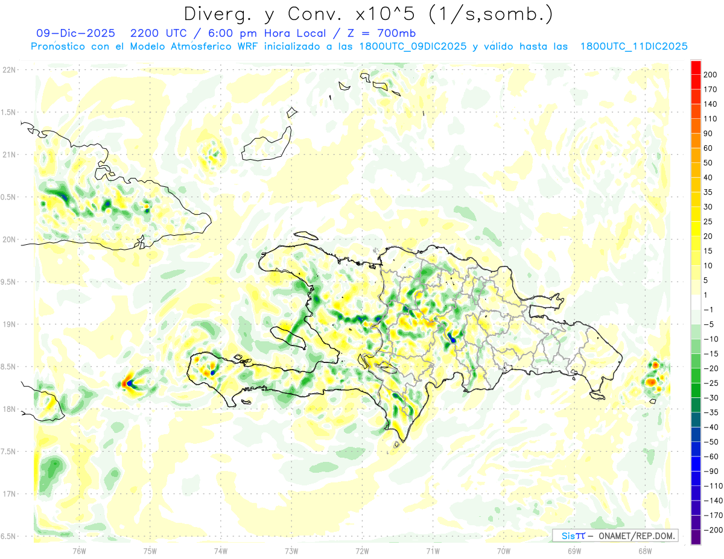Click the color scale value '90'
The width and height of the screenshot is (724, 559).
[x=709, y=133]
